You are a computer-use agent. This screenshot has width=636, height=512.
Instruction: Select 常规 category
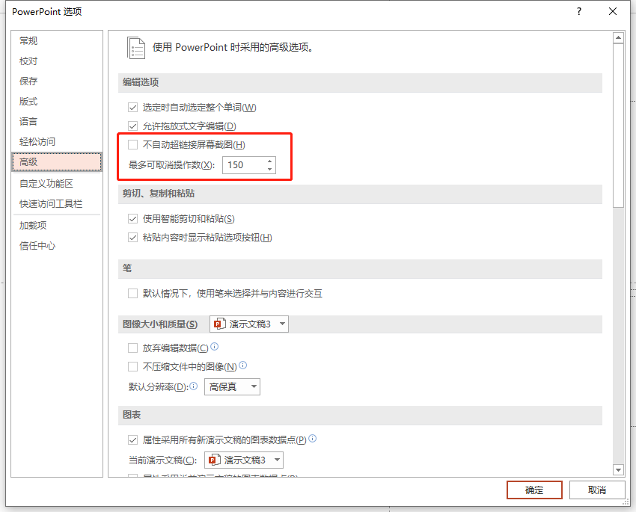(x=57, y=41)
